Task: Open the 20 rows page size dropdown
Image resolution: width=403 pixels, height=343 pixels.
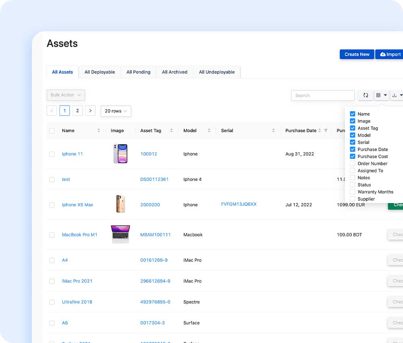Action: pyautogui.click(x=116, y=111)
